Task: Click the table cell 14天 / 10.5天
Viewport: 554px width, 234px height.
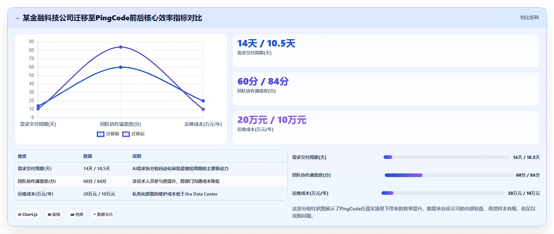Action: tap(104, 169)
